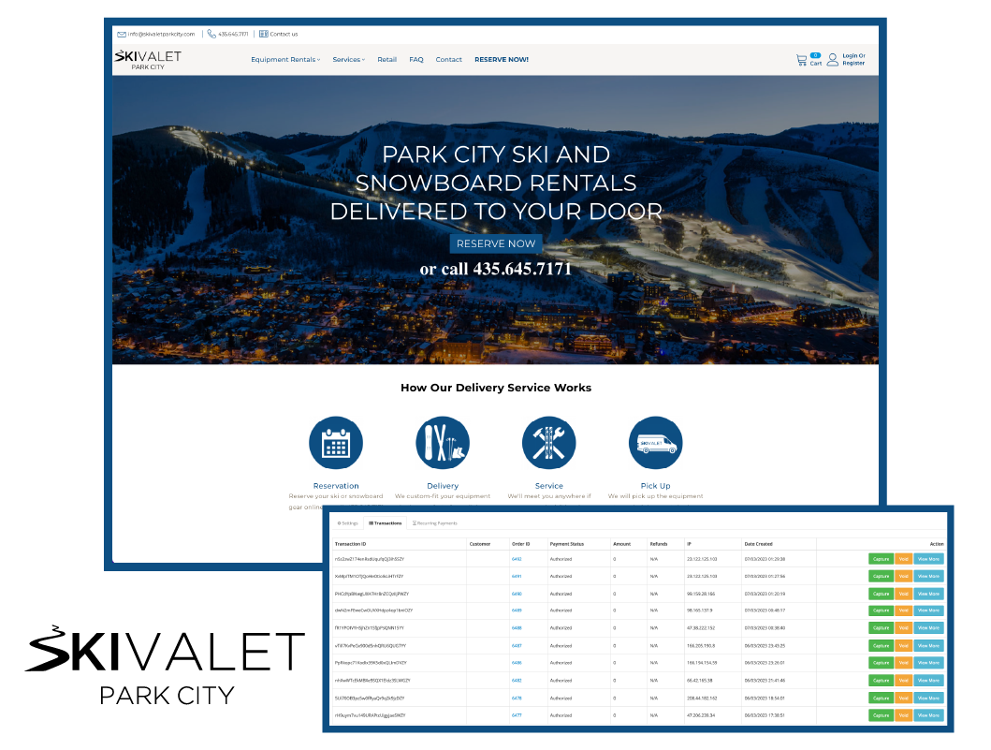Screen dimensions: 991x750
Task: Click the blue RESERVE NOW hero button
Action: tap(496, 243)
